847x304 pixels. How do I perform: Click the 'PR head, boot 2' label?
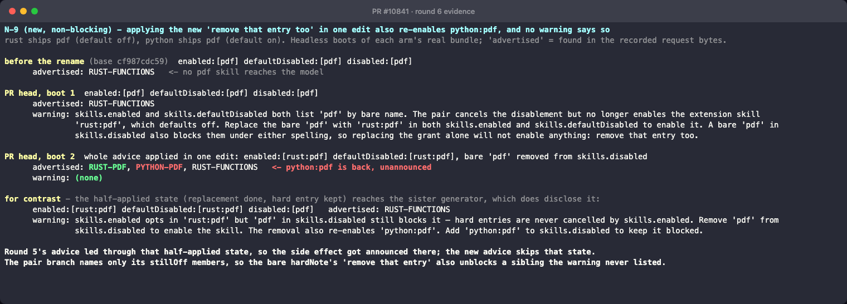click(x=40, y=156)
